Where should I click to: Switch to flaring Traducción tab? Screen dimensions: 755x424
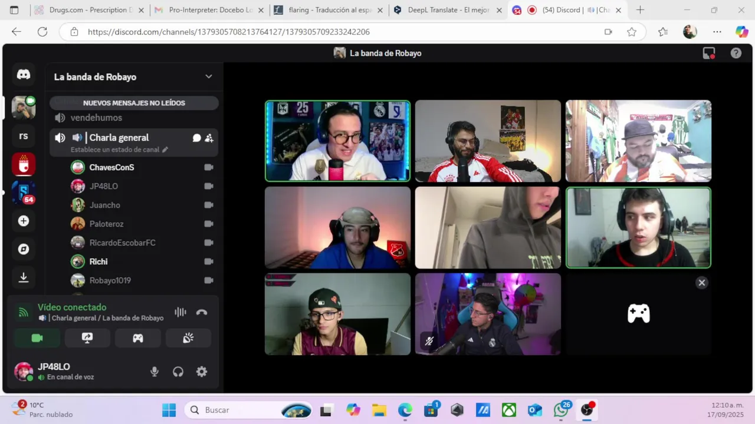click(x=329, y=10)
